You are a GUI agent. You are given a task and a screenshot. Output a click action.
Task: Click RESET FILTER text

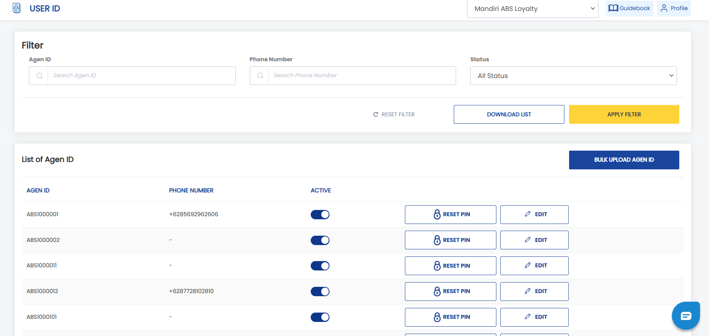point(398,114)
